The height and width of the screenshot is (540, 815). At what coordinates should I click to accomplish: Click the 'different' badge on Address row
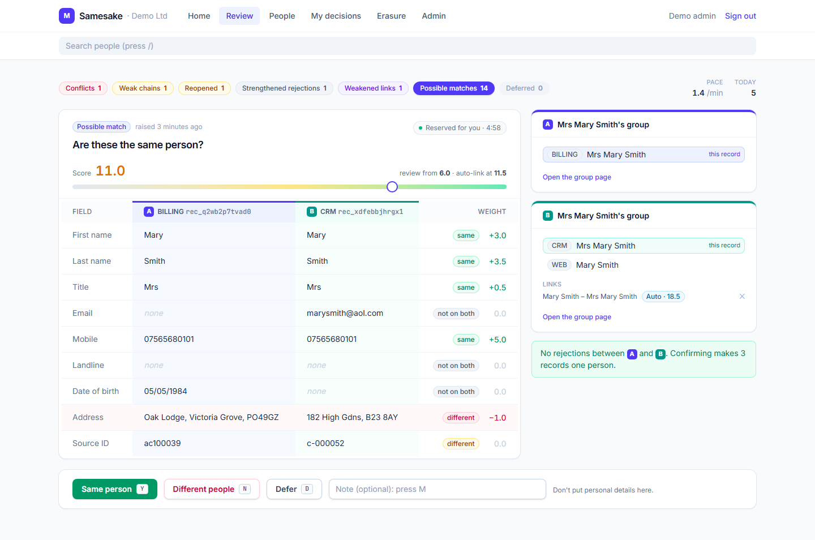[461, 418]
